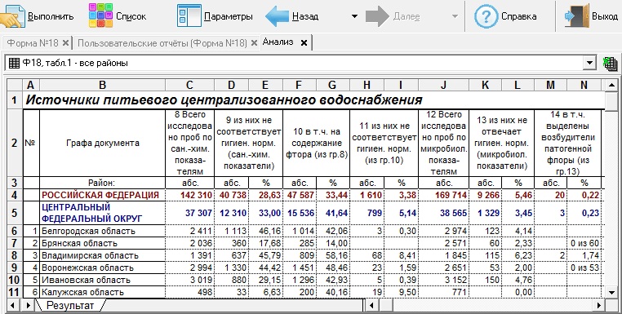
Task: Select column header B
Action: 102,85
